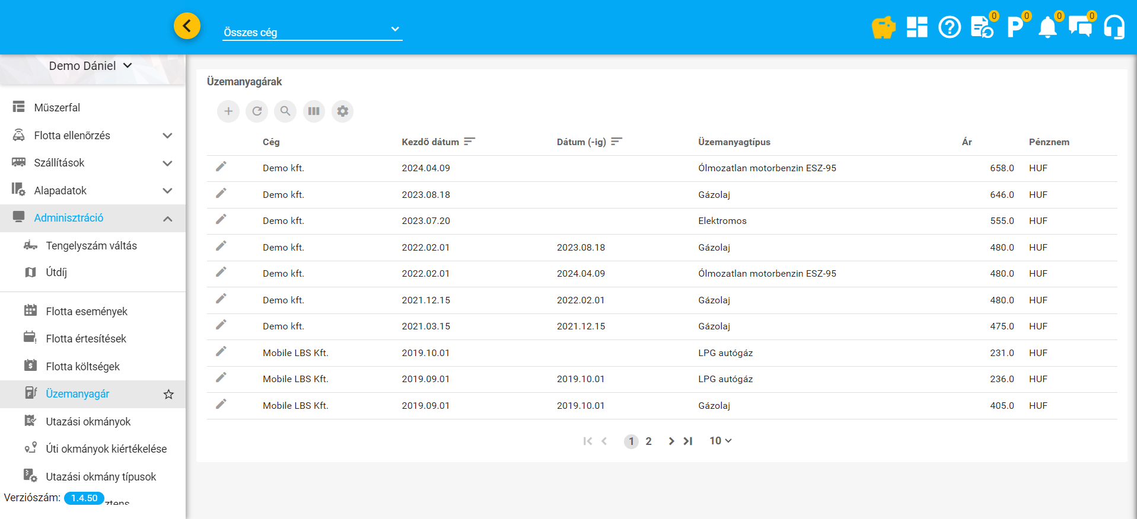Add a new fuel price entry
The height and width of the screenshot is (519, 1137).
tap(228, 111)
